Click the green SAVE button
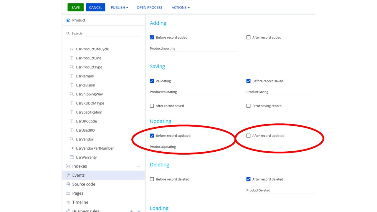 (x=75, y=7)
